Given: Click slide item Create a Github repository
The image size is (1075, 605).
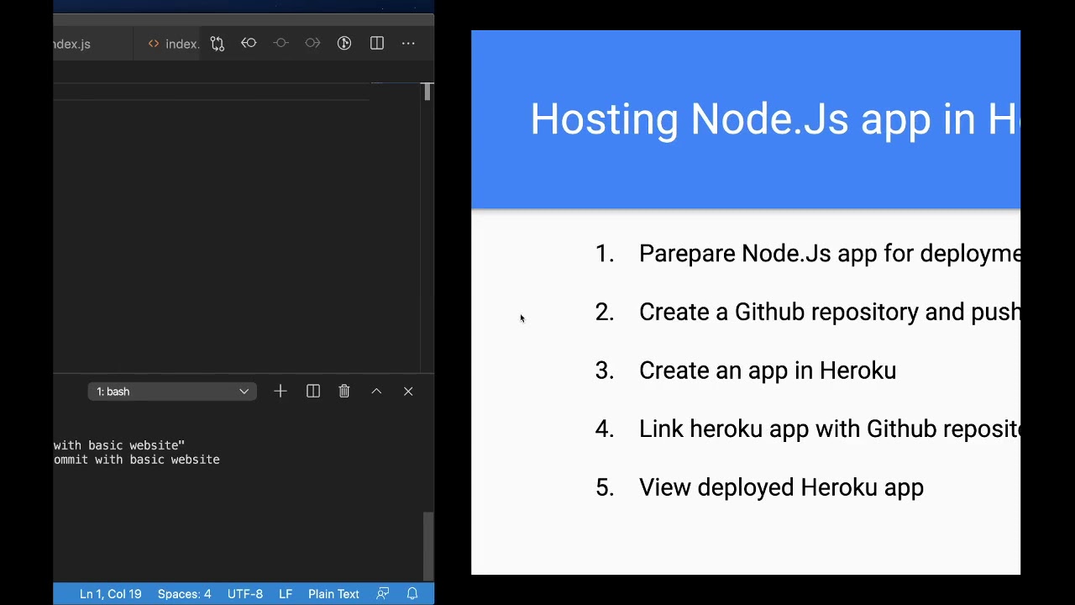Looking at the screenshot, I should (x=830, y=312).
